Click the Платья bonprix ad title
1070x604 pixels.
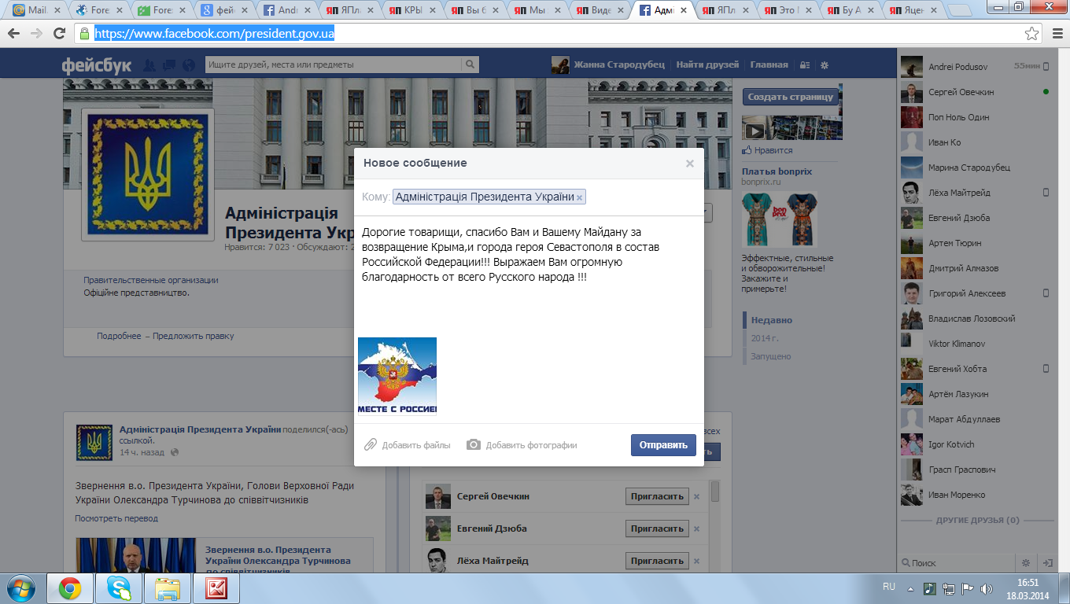[777, 171]
